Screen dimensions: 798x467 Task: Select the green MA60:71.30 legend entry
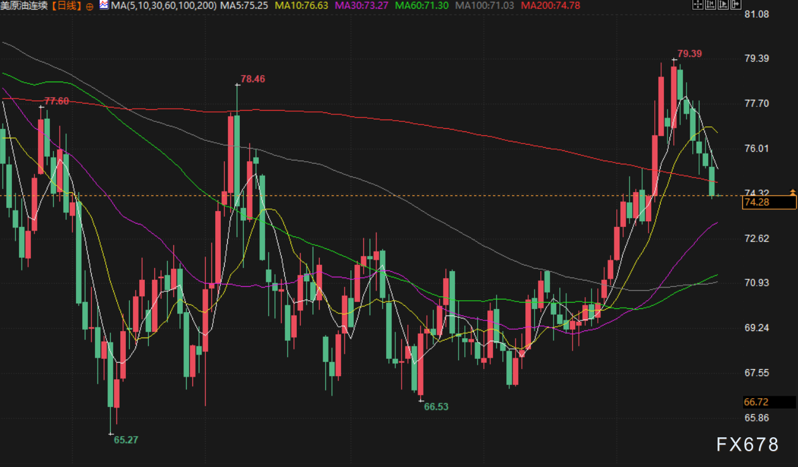[422, 6]
